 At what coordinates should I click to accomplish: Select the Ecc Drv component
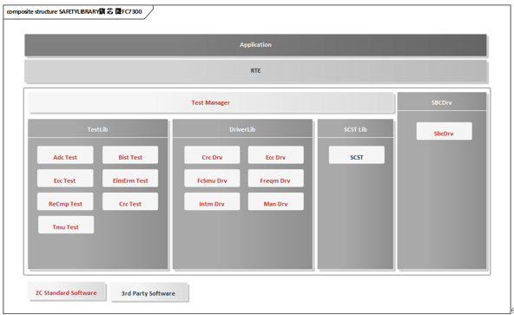pyautogui.click(x=276, y=154)
